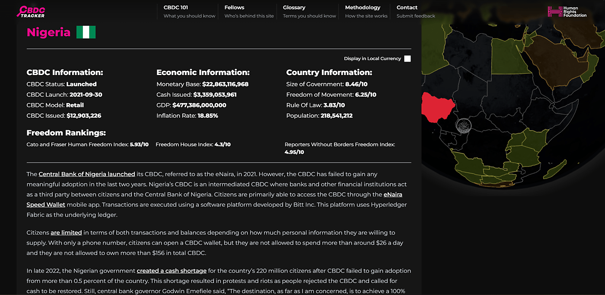Click the circular marker on the globe
The height and width of the screenshot is (295, 605).
(463, 126)
